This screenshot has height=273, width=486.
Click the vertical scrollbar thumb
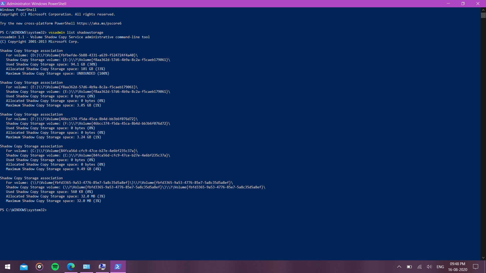[483, 15]
